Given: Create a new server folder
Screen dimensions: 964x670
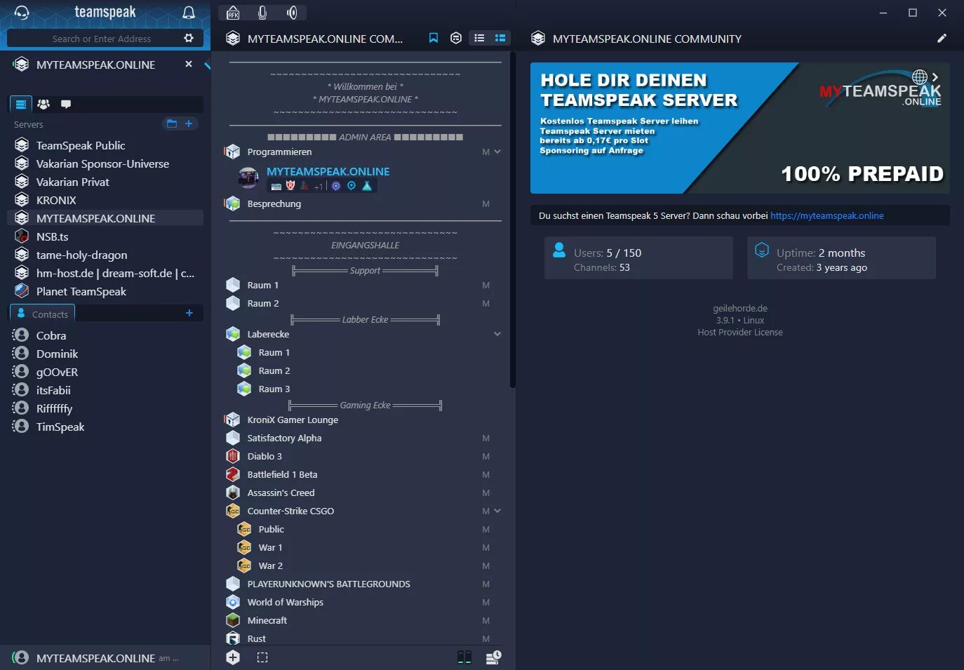Looking at the screenshot, I should (171, 123).
